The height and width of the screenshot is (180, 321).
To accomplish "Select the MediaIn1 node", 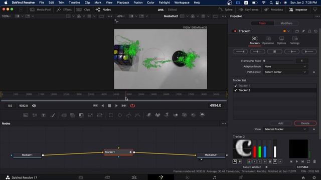I will [27, 155].
